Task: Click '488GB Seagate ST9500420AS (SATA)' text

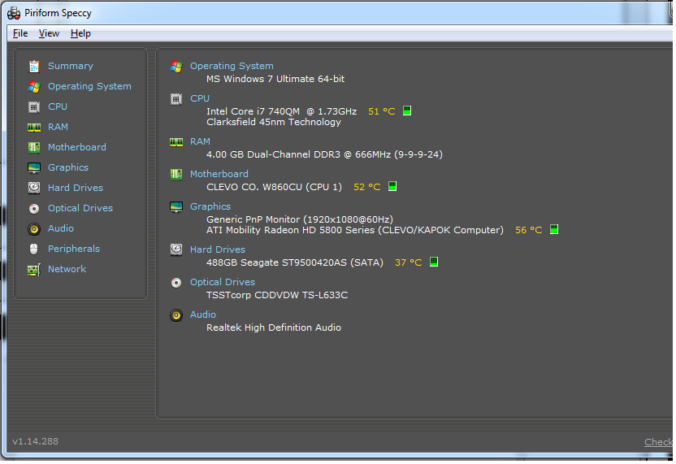Action: click(x=294, y=262)
